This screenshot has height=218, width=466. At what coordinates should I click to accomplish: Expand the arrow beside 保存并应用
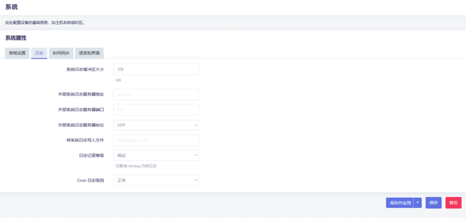coord(417,203)
